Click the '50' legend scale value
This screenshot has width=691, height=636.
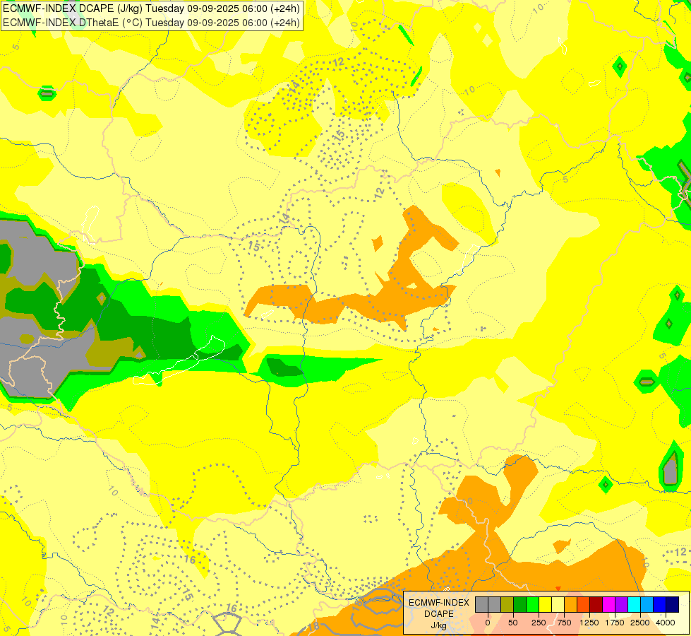(x=513, y=623)
